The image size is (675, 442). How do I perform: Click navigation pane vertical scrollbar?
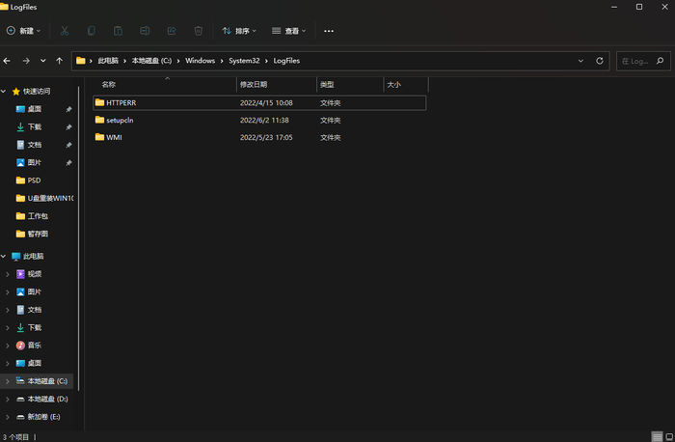click(79, 237)
